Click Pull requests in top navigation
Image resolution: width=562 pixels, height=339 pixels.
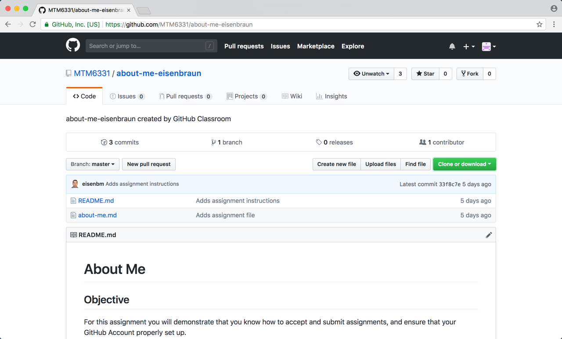(244, 46)
